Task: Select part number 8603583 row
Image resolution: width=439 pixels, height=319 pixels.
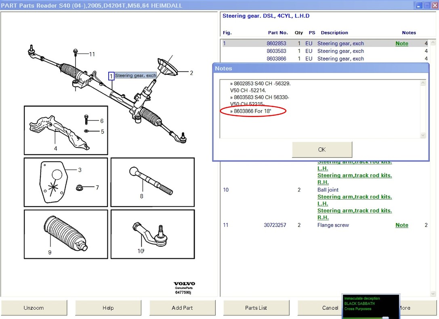Action: tap(325, 51)
